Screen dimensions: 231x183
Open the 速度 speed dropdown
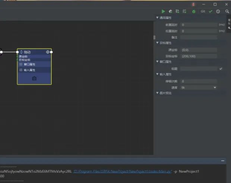click(199, 87)
